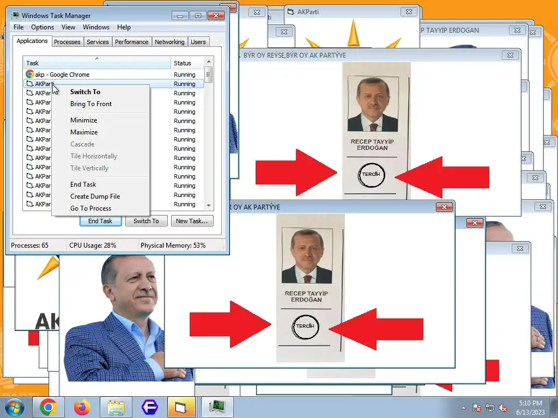558x418 pixels.
Task: Open Firefox from the taskbar
Action: pos(82,407)
